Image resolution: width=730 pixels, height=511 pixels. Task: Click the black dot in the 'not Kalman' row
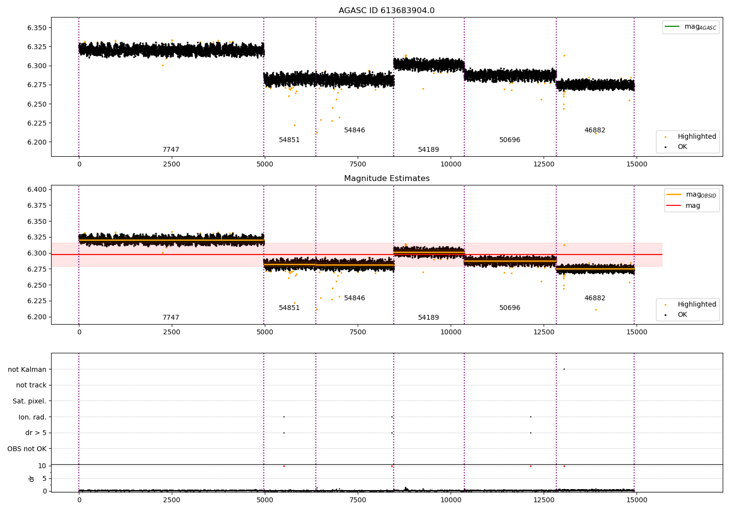[564, 369]
